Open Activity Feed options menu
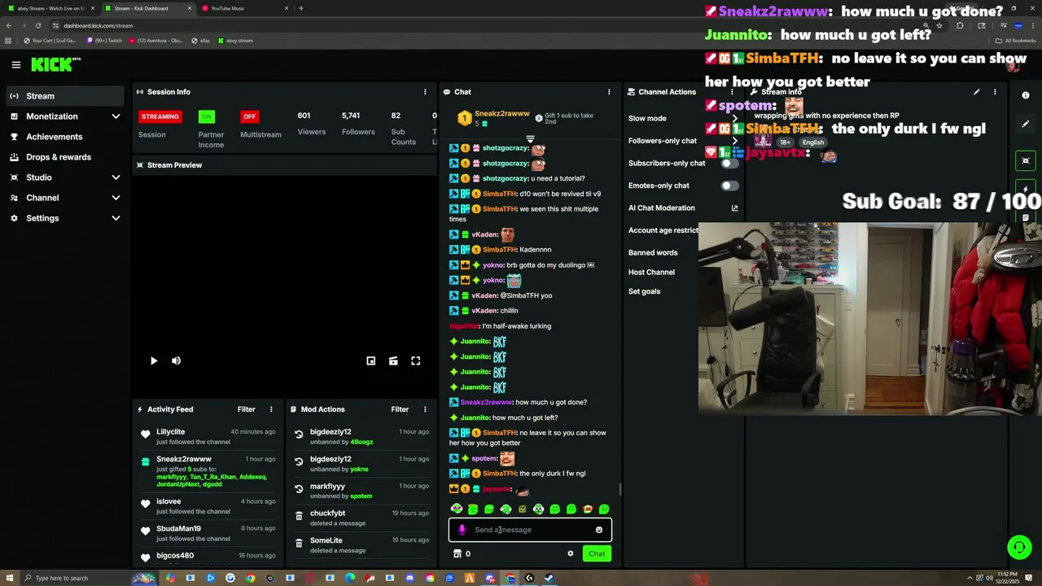 click(x=271, y=409)
